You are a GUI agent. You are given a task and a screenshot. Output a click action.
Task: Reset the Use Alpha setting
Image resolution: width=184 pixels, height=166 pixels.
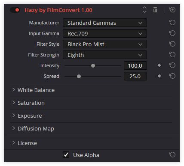pos(172,155)
